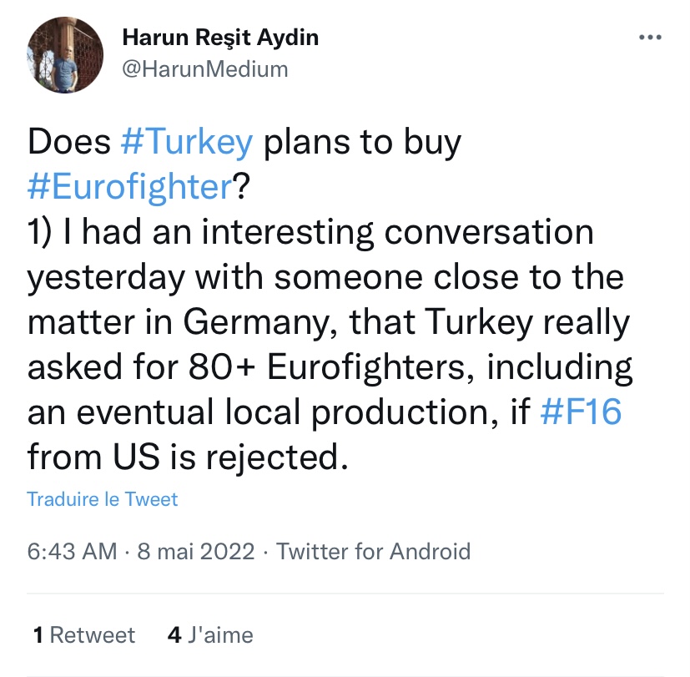Open the #F16 hashtag
Viewport: 690px width, 677px height.
(x=581, y=412)
